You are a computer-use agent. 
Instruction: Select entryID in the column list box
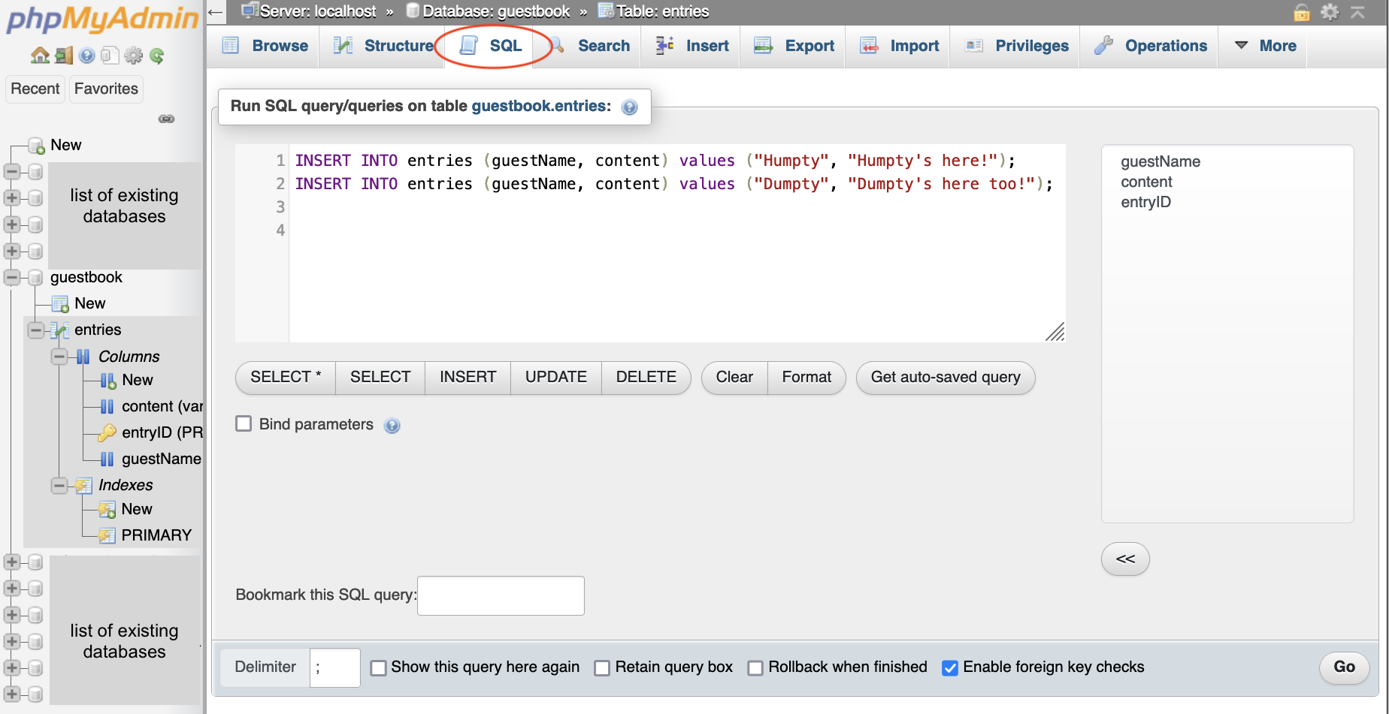(x=1145, y=203)
